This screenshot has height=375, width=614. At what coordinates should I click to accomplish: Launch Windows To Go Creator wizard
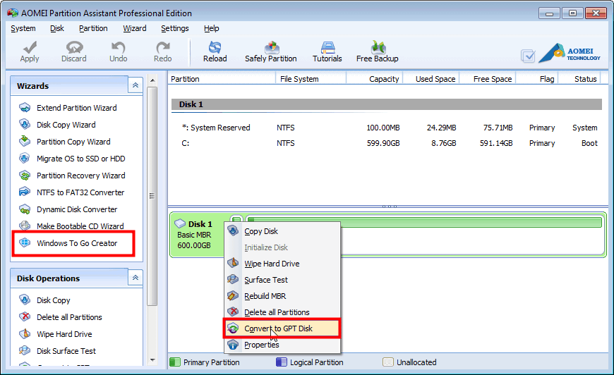point(77,243)
